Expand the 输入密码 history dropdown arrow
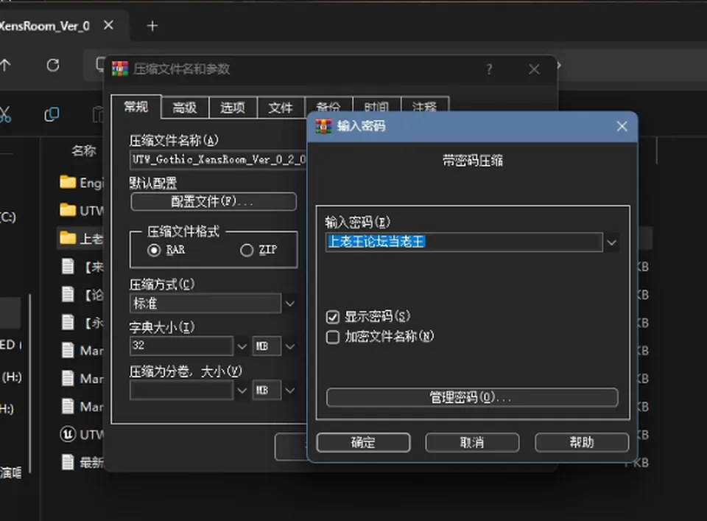The image size is (707, 521). click(611, 242)
